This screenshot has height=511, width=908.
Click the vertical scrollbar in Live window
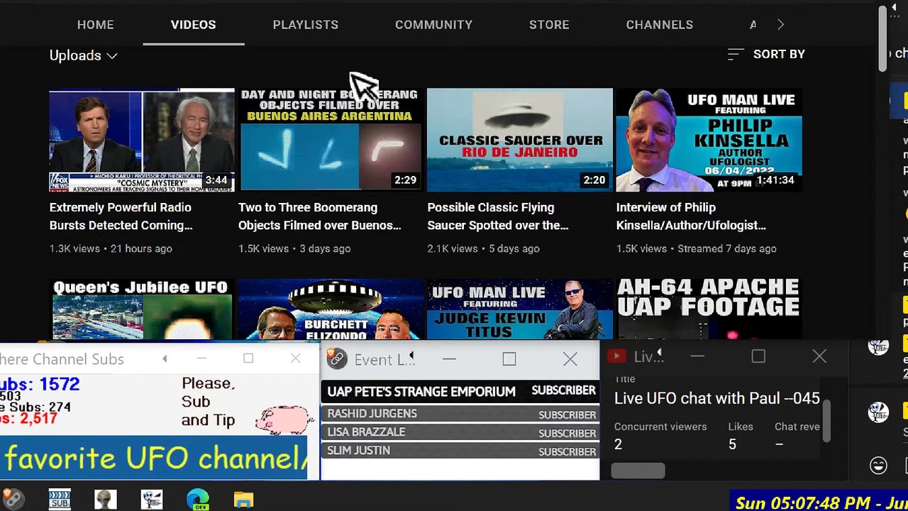click(x=826, y=421)
